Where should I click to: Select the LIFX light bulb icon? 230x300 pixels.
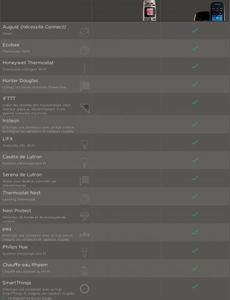click(x=85, y=145)
